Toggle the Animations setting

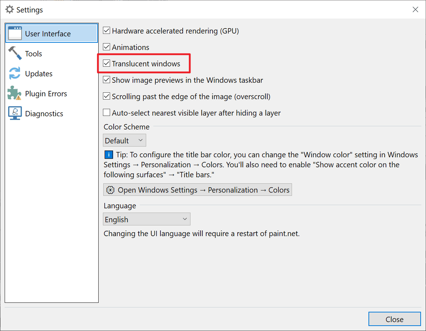pyautogui.click(x=106, y=47)
